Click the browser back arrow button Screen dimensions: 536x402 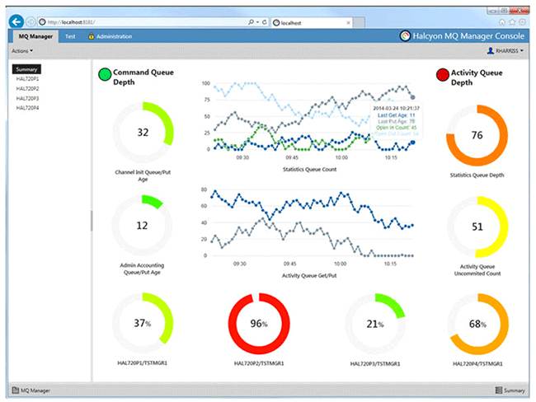16,22
